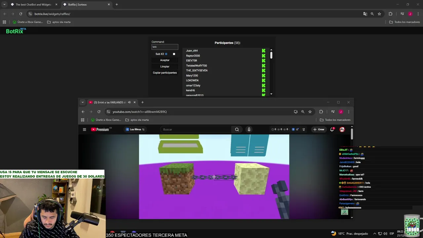
Task: Close the 'BotRix | Sorteos' tab
Action: (109, 5)
